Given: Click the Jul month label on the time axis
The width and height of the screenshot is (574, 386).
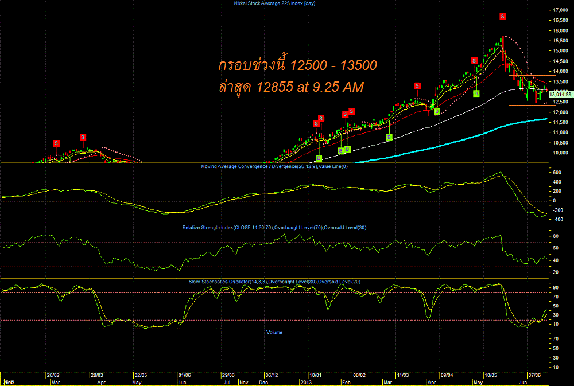Looking at the screenshot, I should click(227, 383).
